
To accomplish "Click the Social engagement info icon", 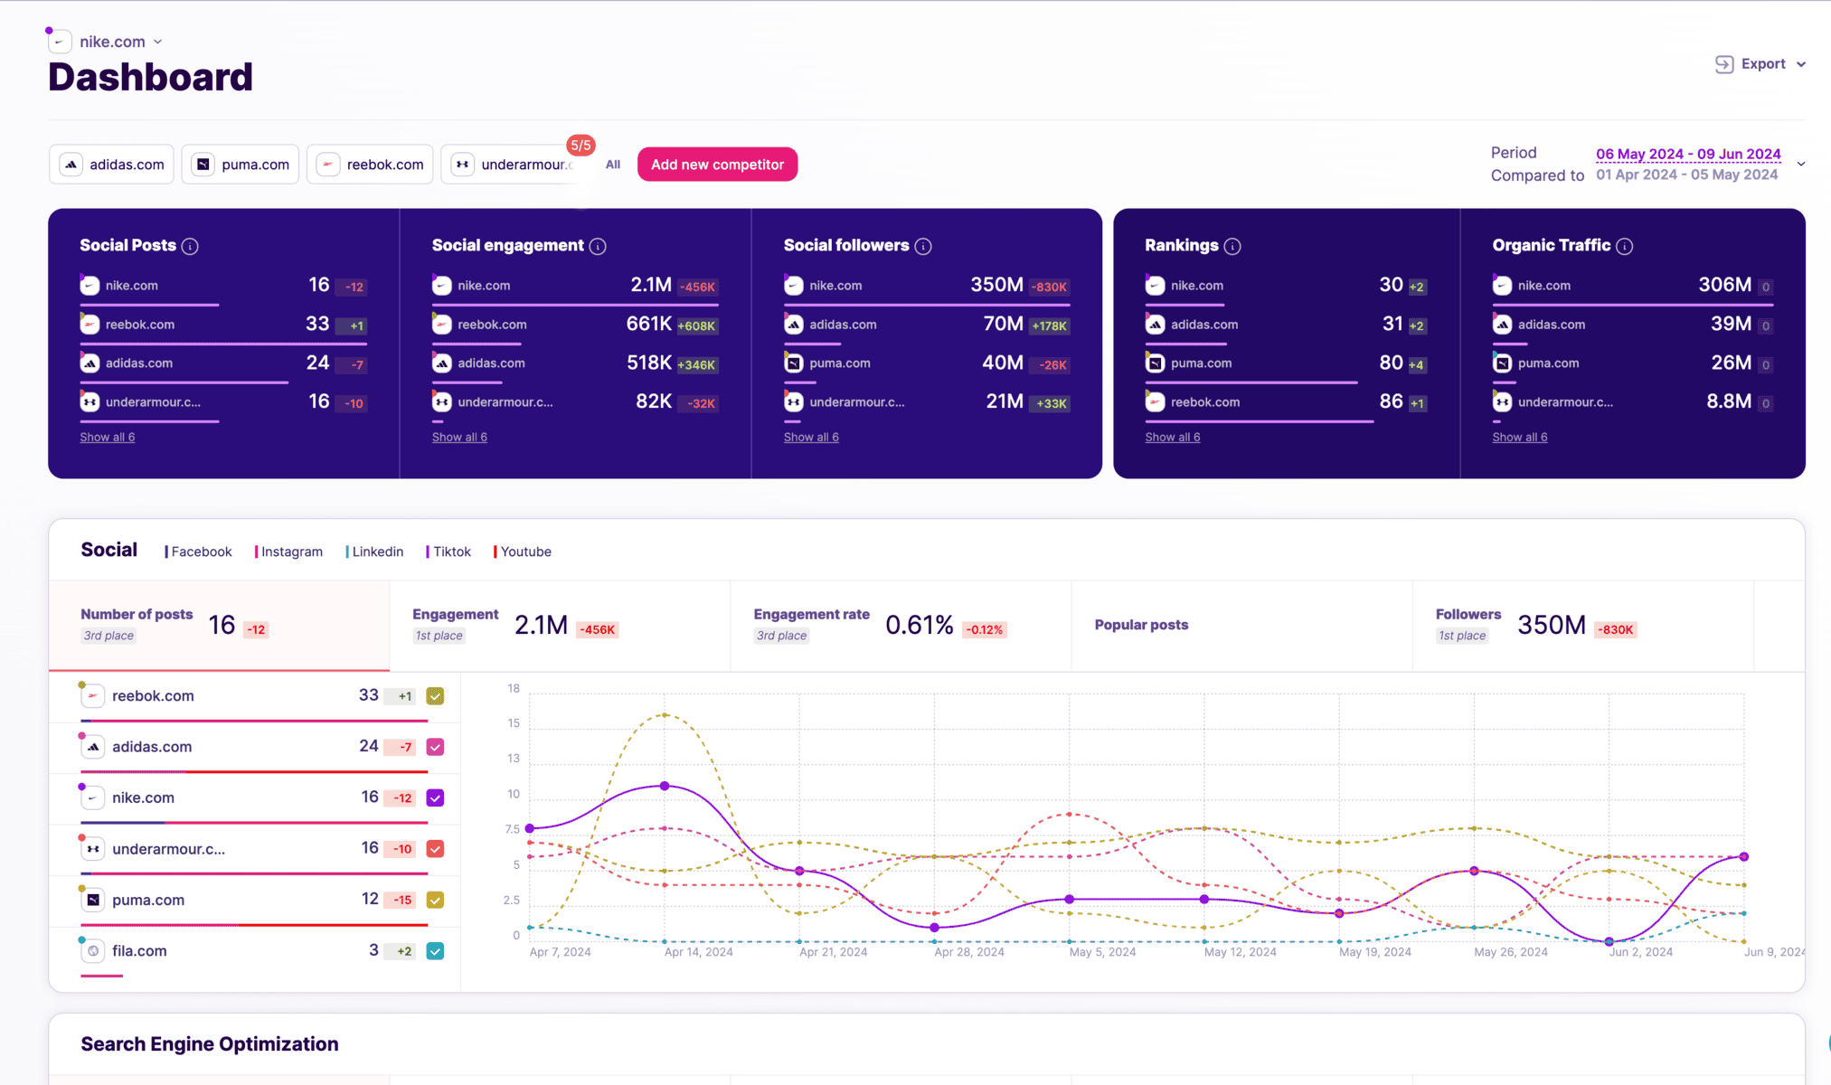I will click(x=598, y=246).
